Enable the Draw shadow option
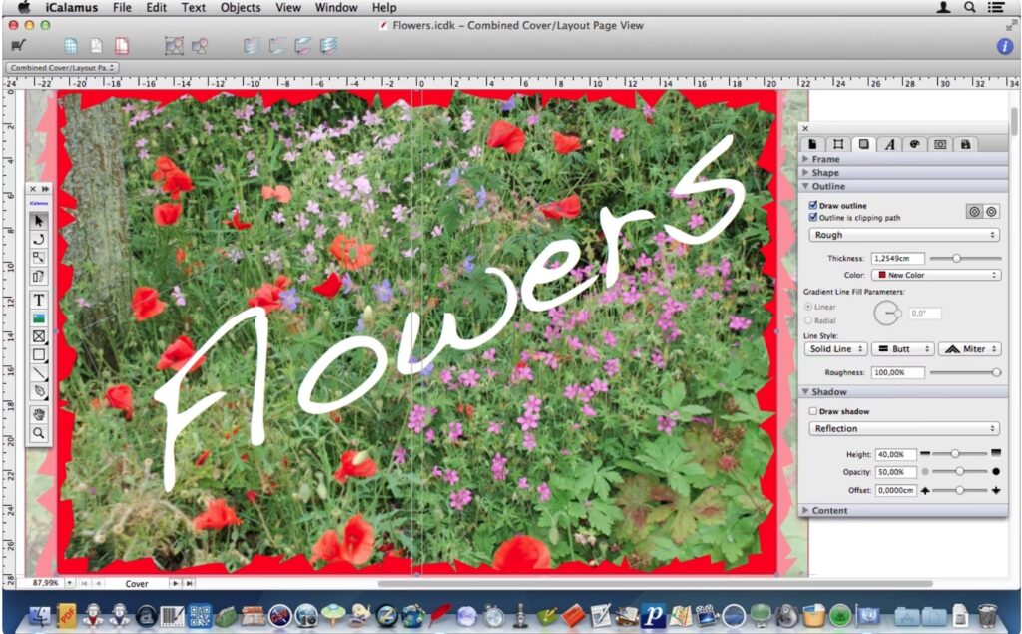The height and width of the screenshot is (634, 1022). [x=813, y=410]
